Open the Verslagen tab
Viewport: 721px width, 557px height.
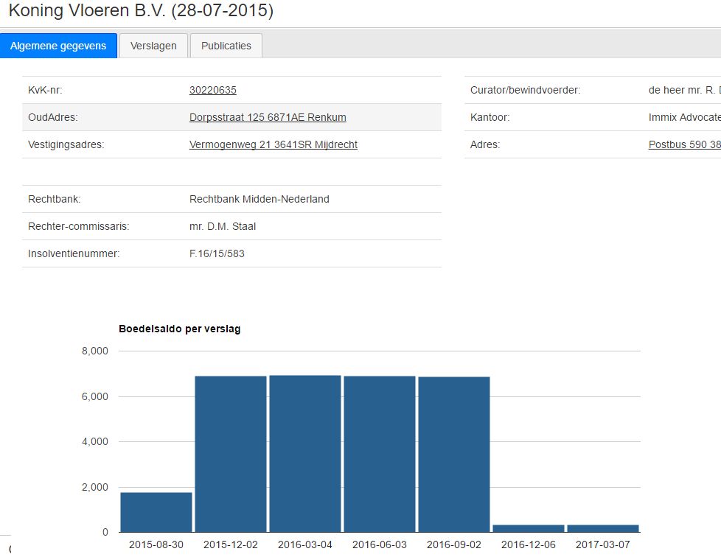pos(153,46)
